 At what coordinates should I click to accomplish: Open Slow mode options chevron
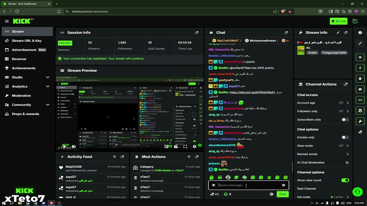pos(348,146)
